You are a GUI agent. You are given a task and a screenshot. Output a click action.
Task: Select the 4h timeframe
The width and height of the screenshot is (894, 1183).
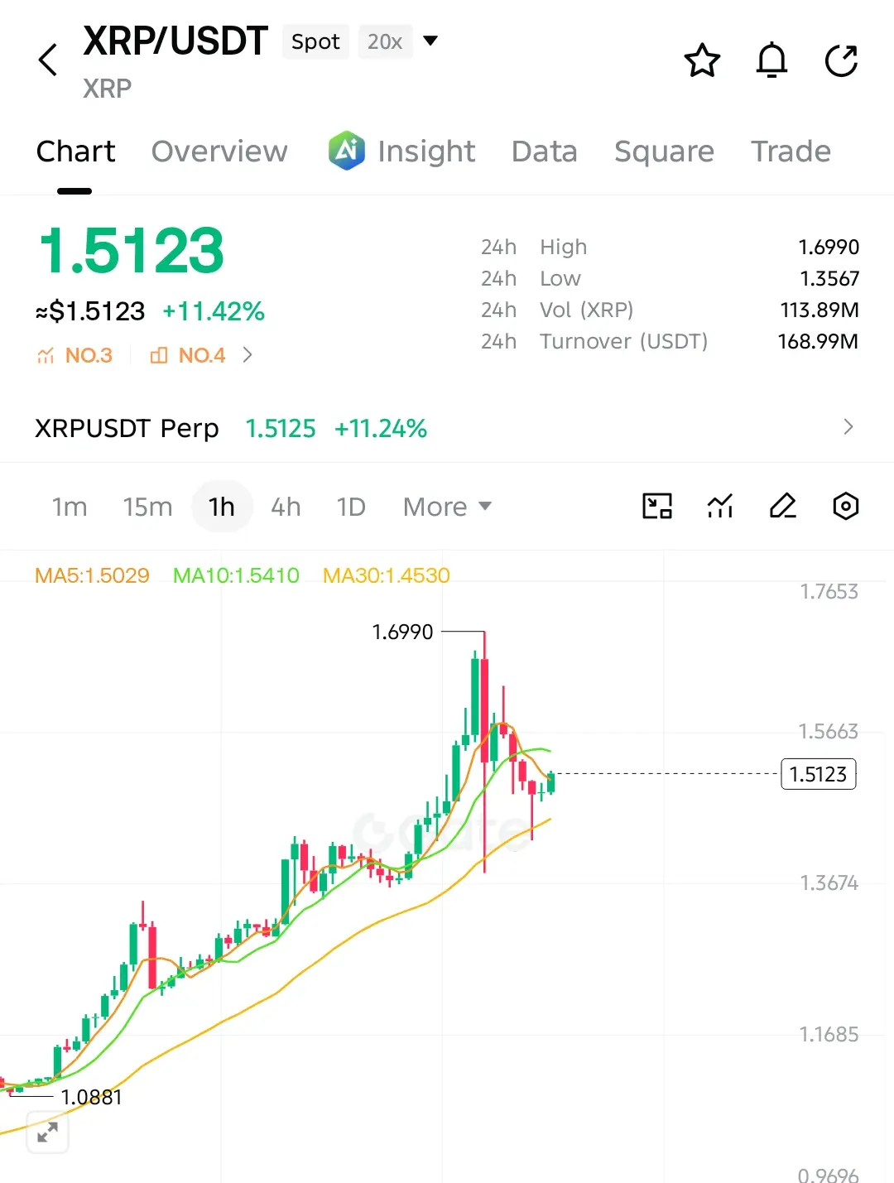286,507
